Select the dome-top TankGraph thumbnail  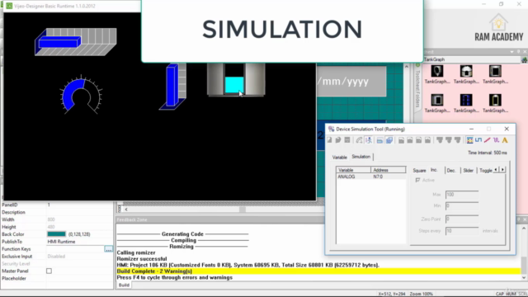tap(466, 71)
